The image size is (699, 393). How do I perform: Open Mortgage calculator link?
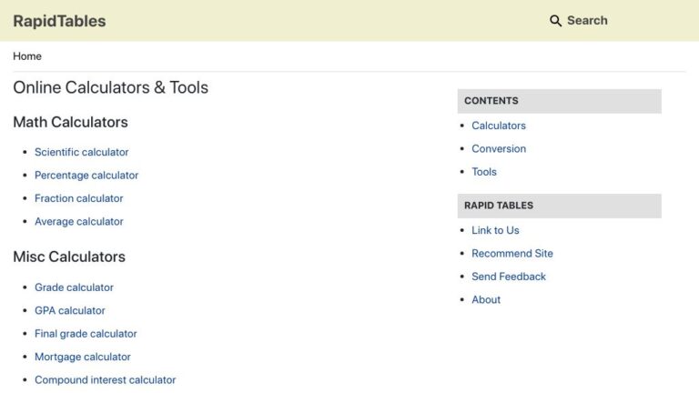[x=83, y=357]
